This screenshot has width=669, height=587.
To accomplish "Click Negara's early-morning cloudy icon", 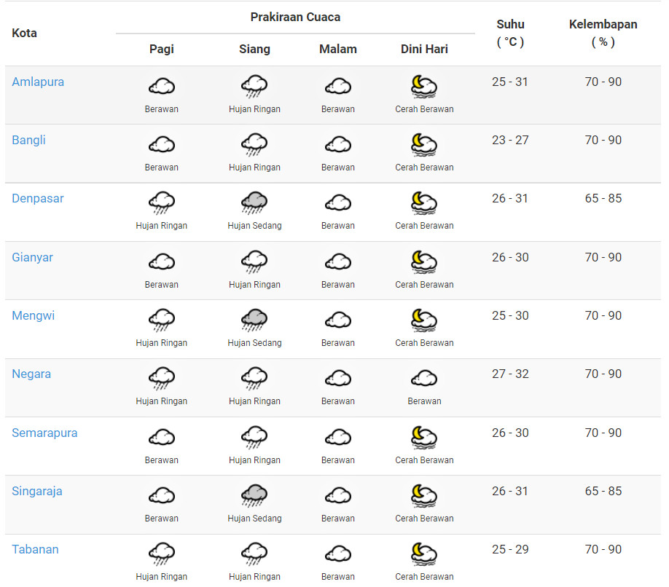I will pos(424,379).
